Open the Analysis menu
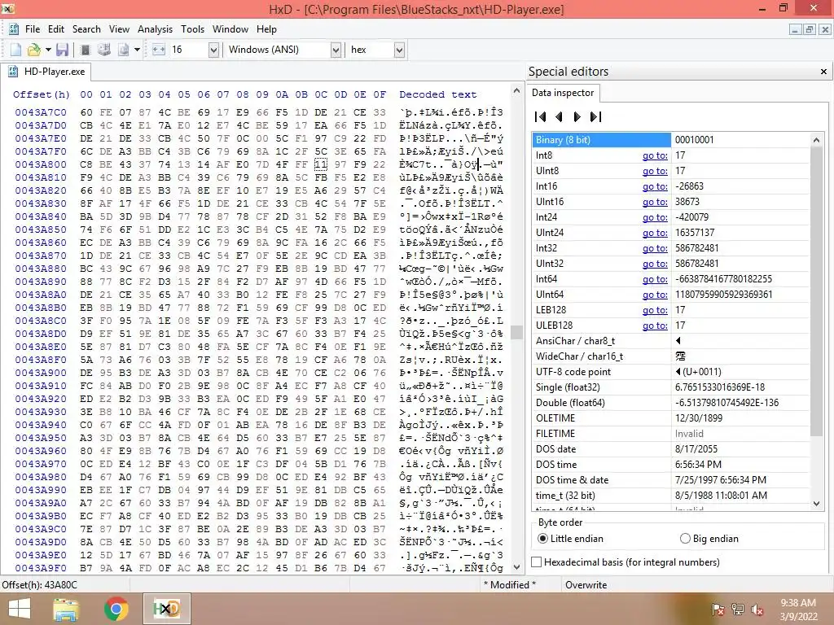The height and width of the screenshot is (625, 834). [x=155, y=29]
